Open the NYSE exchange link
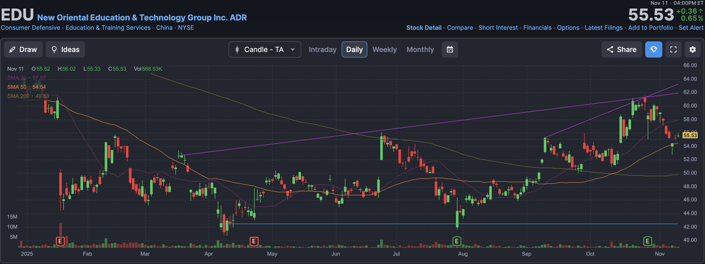Viewport: 705px width, 264px height. pyautogui.click(x=186, y=28)
